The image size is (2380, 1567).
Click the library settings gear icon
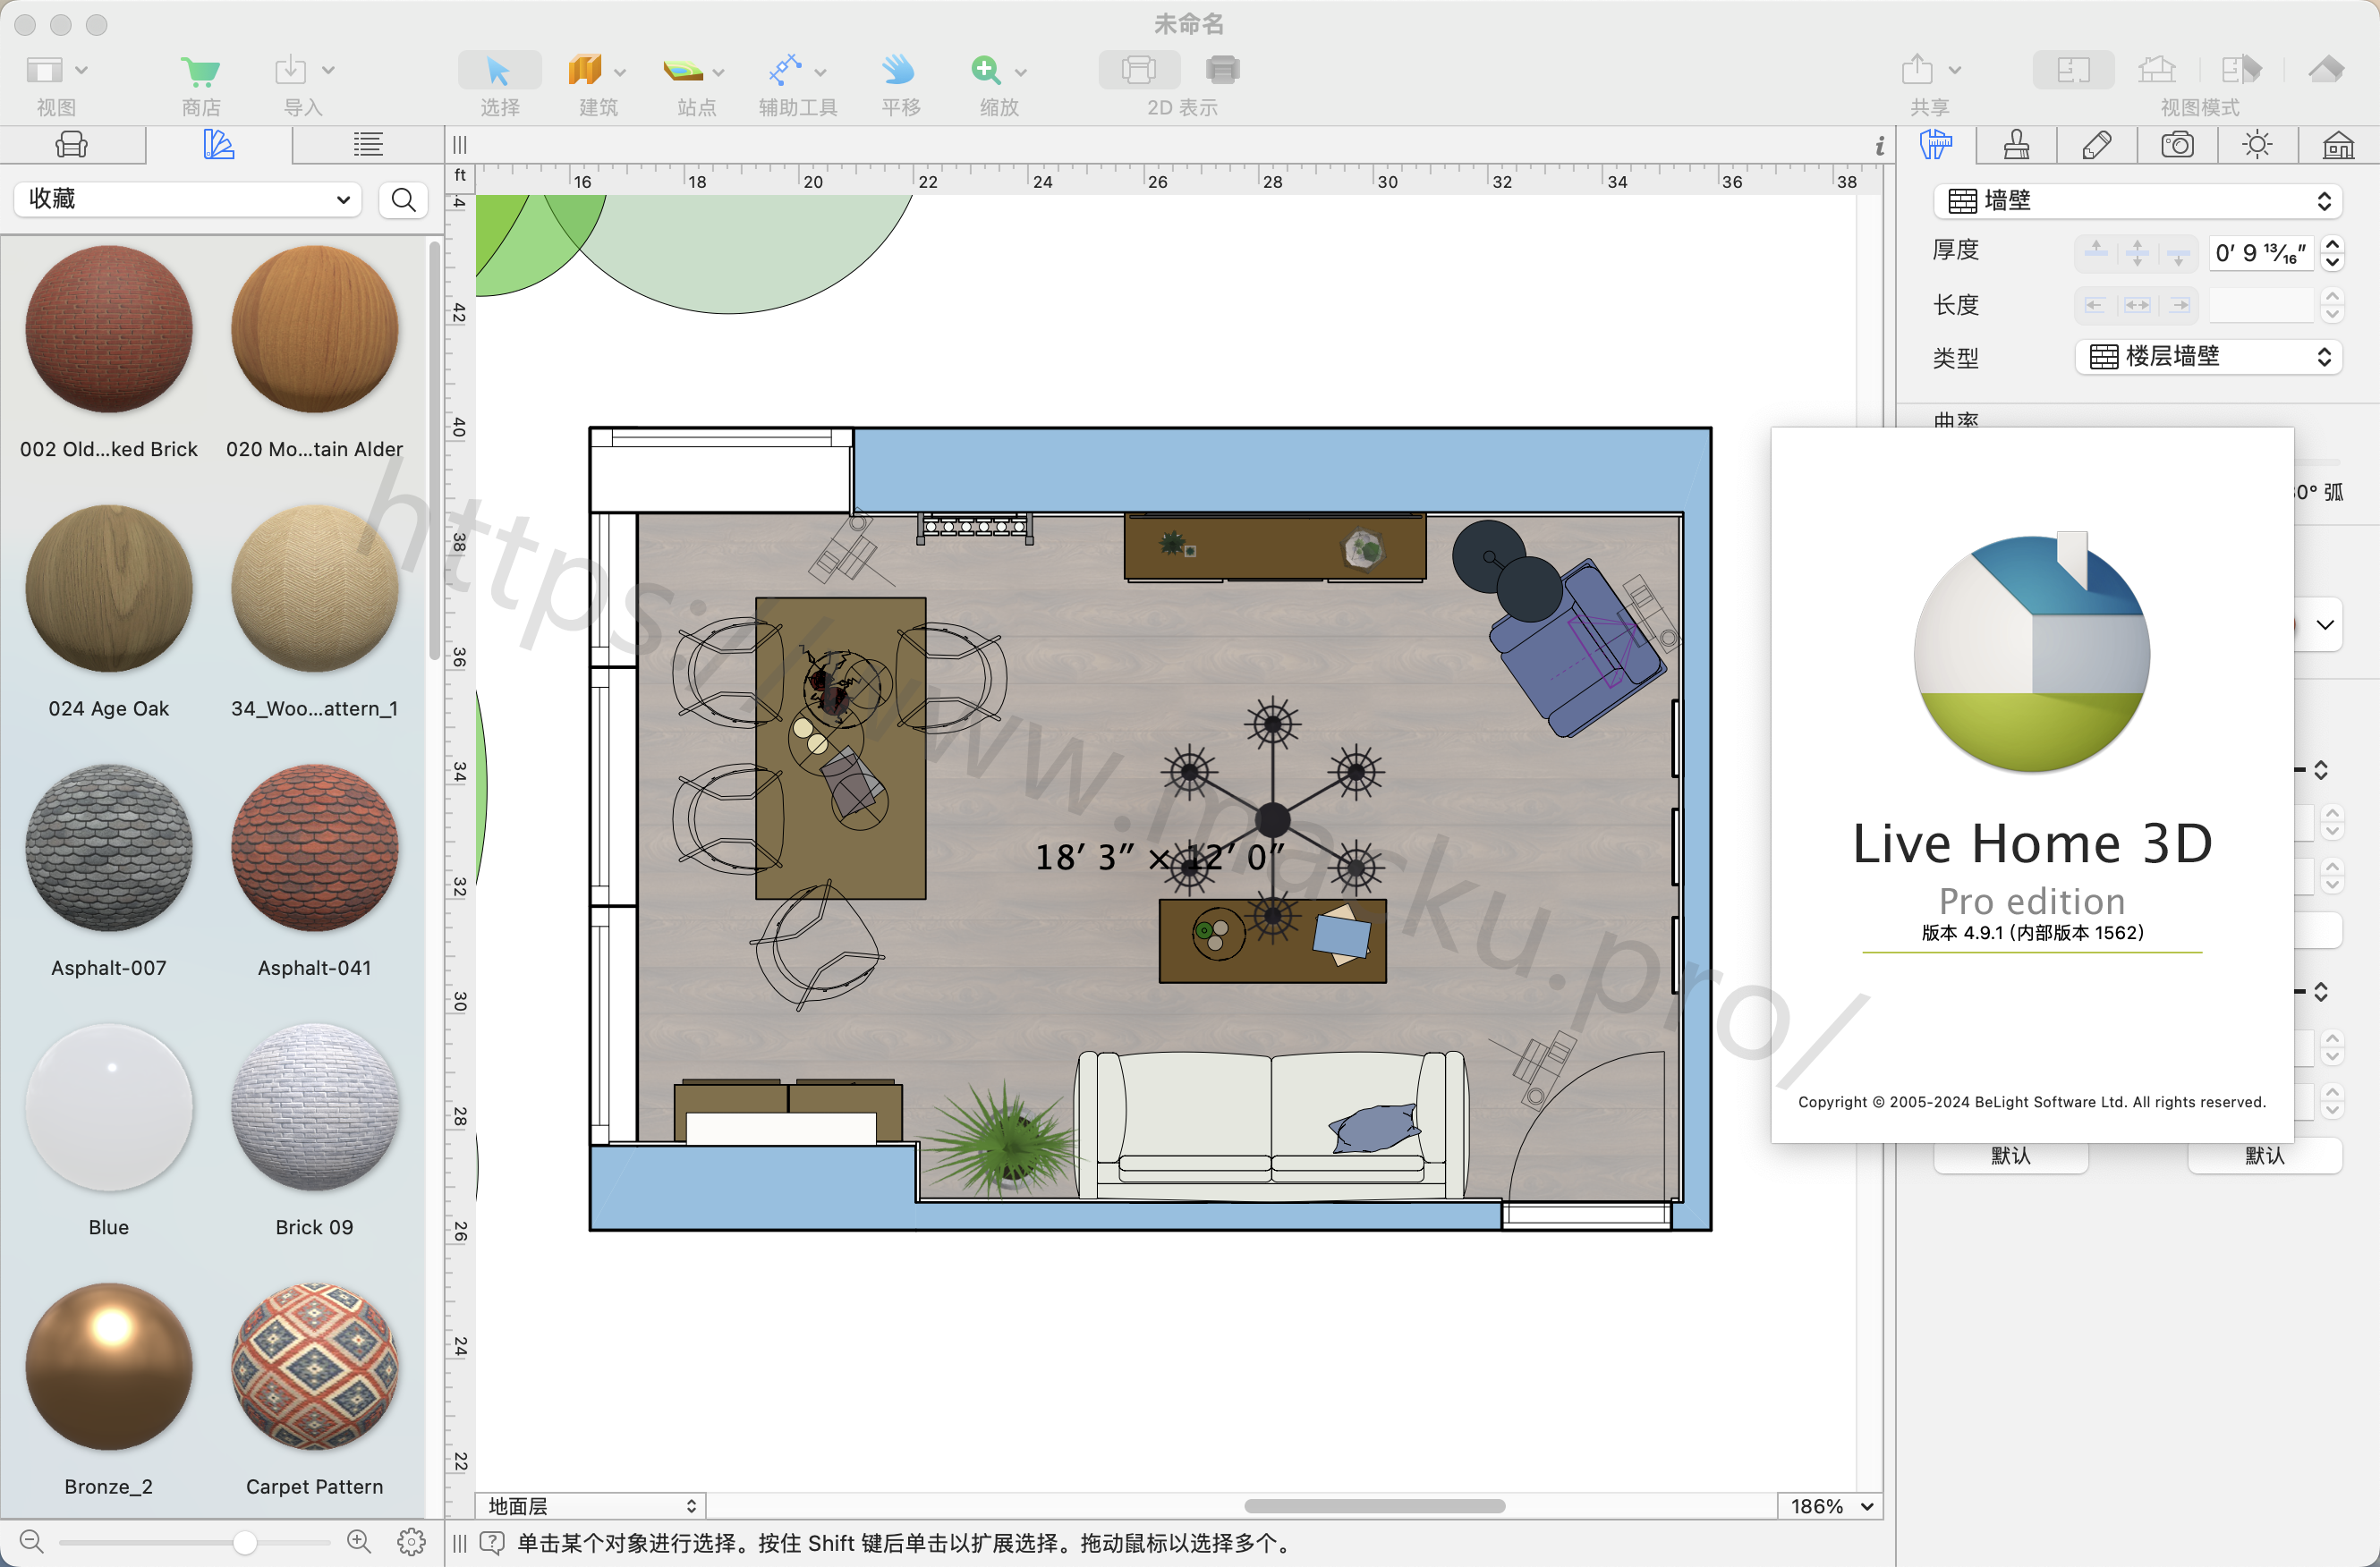411,1542
